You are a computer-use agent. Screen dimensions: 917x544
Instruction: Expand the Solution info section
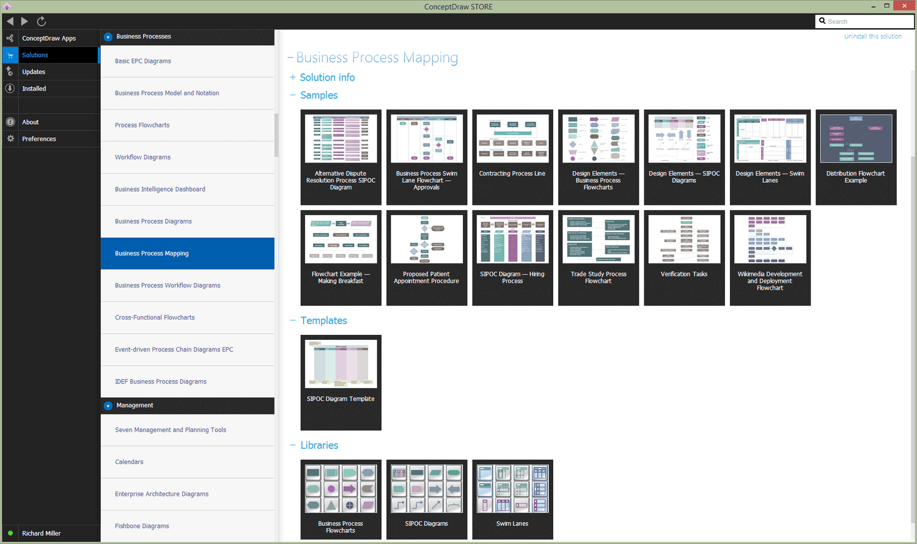[293, 77]
